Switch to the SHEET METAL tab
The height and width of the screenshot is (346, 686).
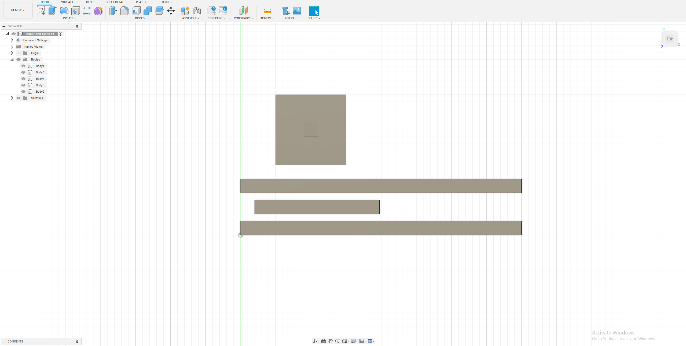tap(115, 2)
